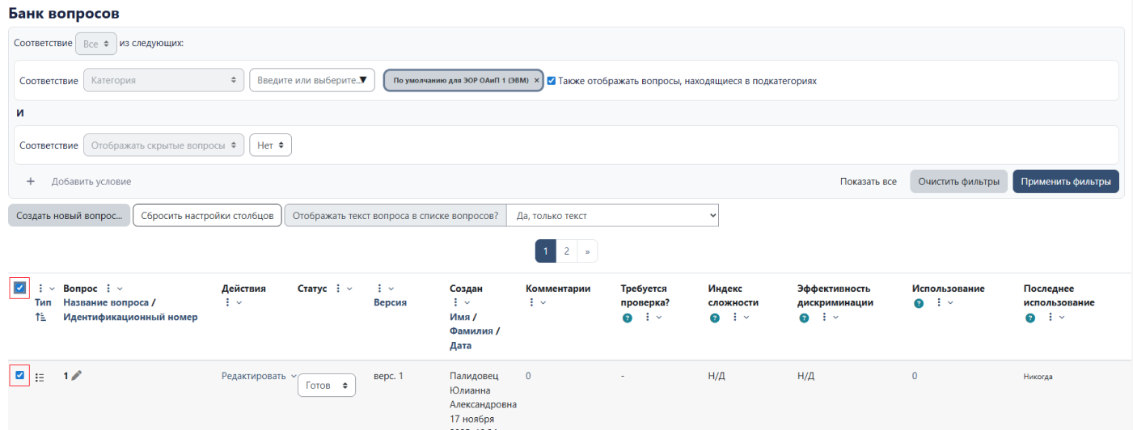The width and height of the screenshot is (1133, 430).
Task: Click the multiple-choice type icon of question 1
Action: (40, 377)
